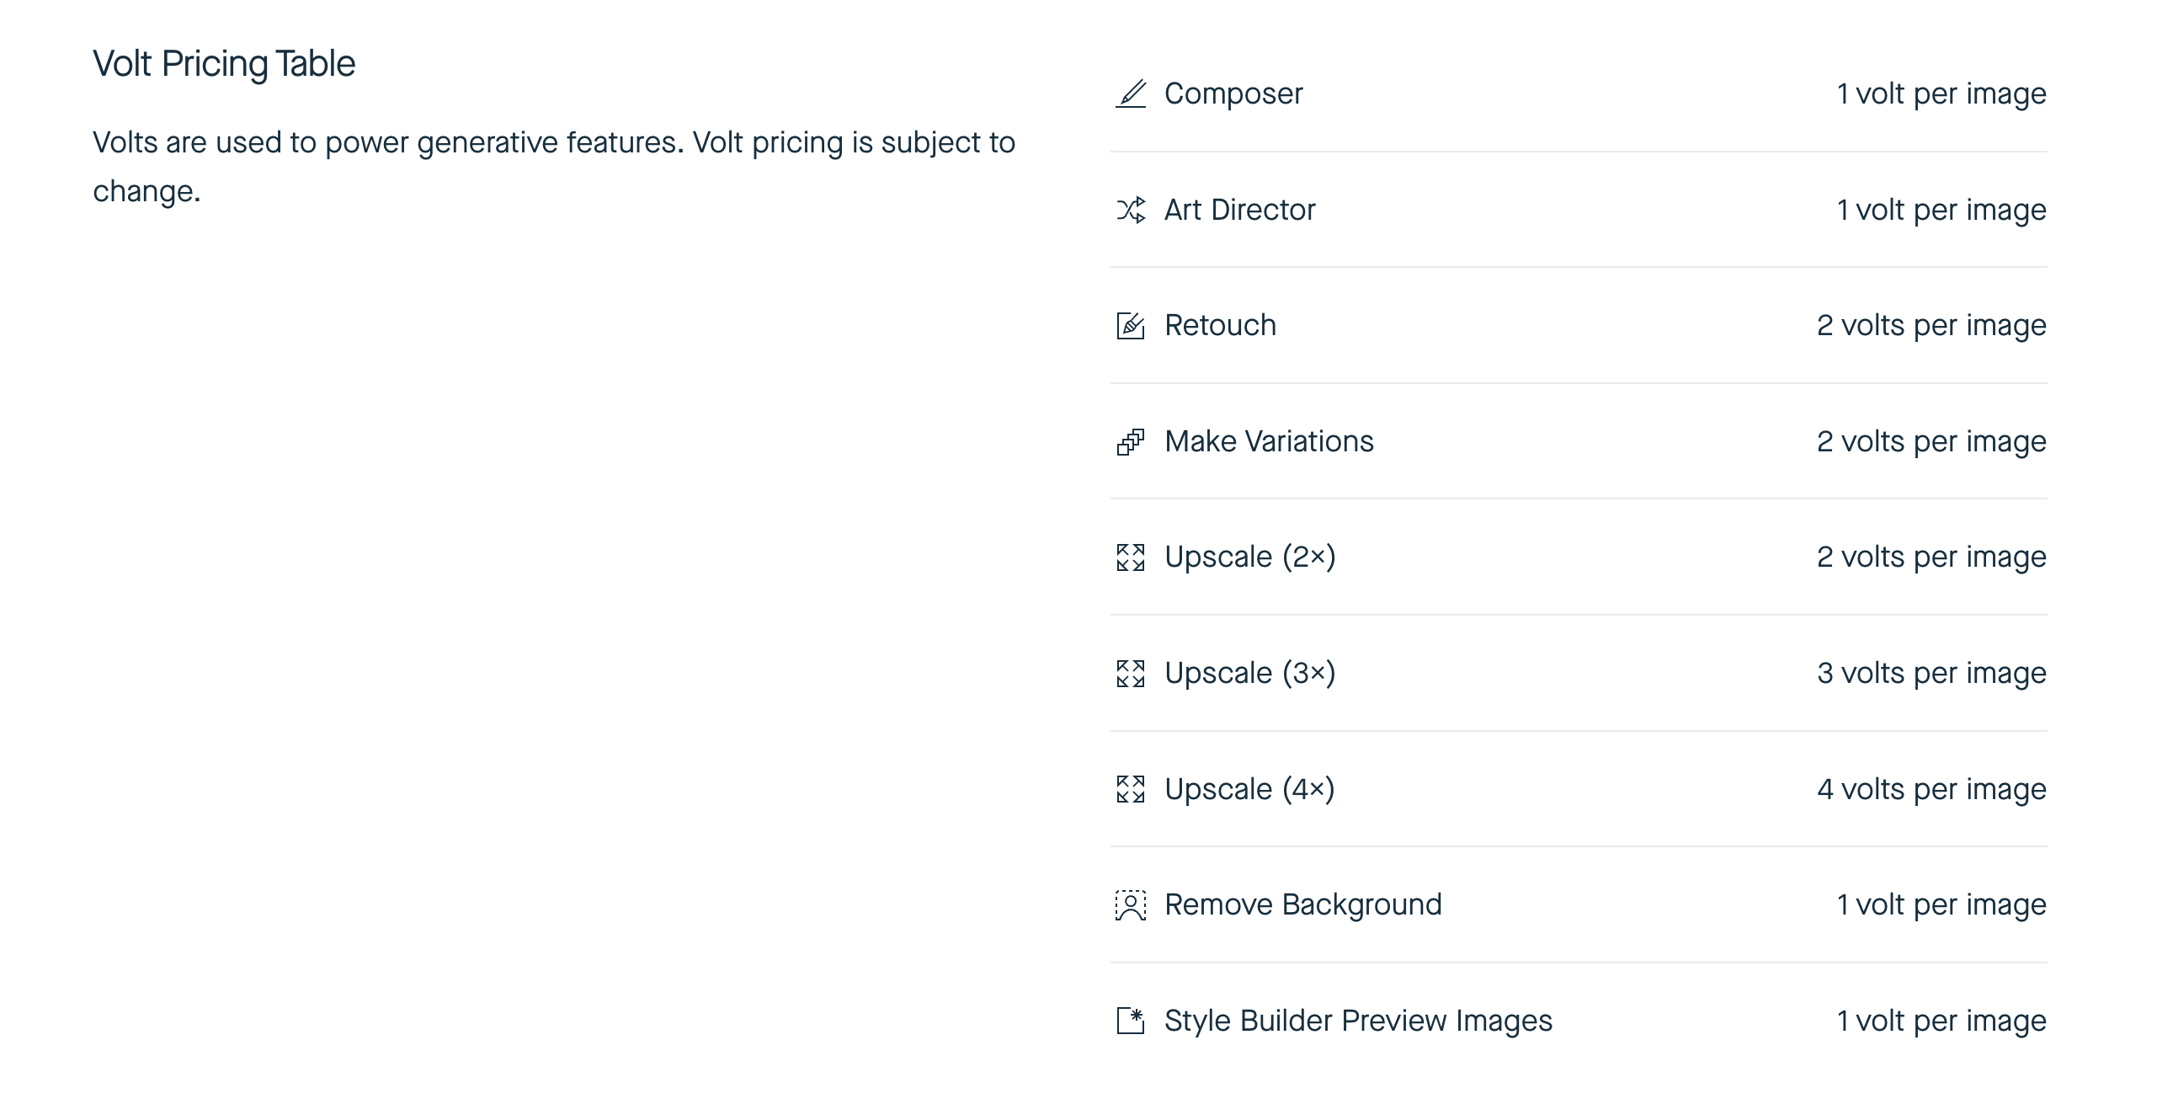Click the Composer pencil icon
This screenshot has width=2157, height=1120.
click(1131, 93)
